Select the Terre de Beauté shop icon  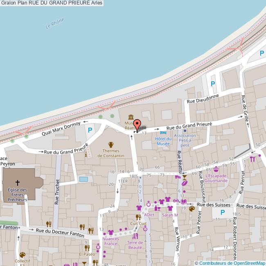(x=135, y=237)
